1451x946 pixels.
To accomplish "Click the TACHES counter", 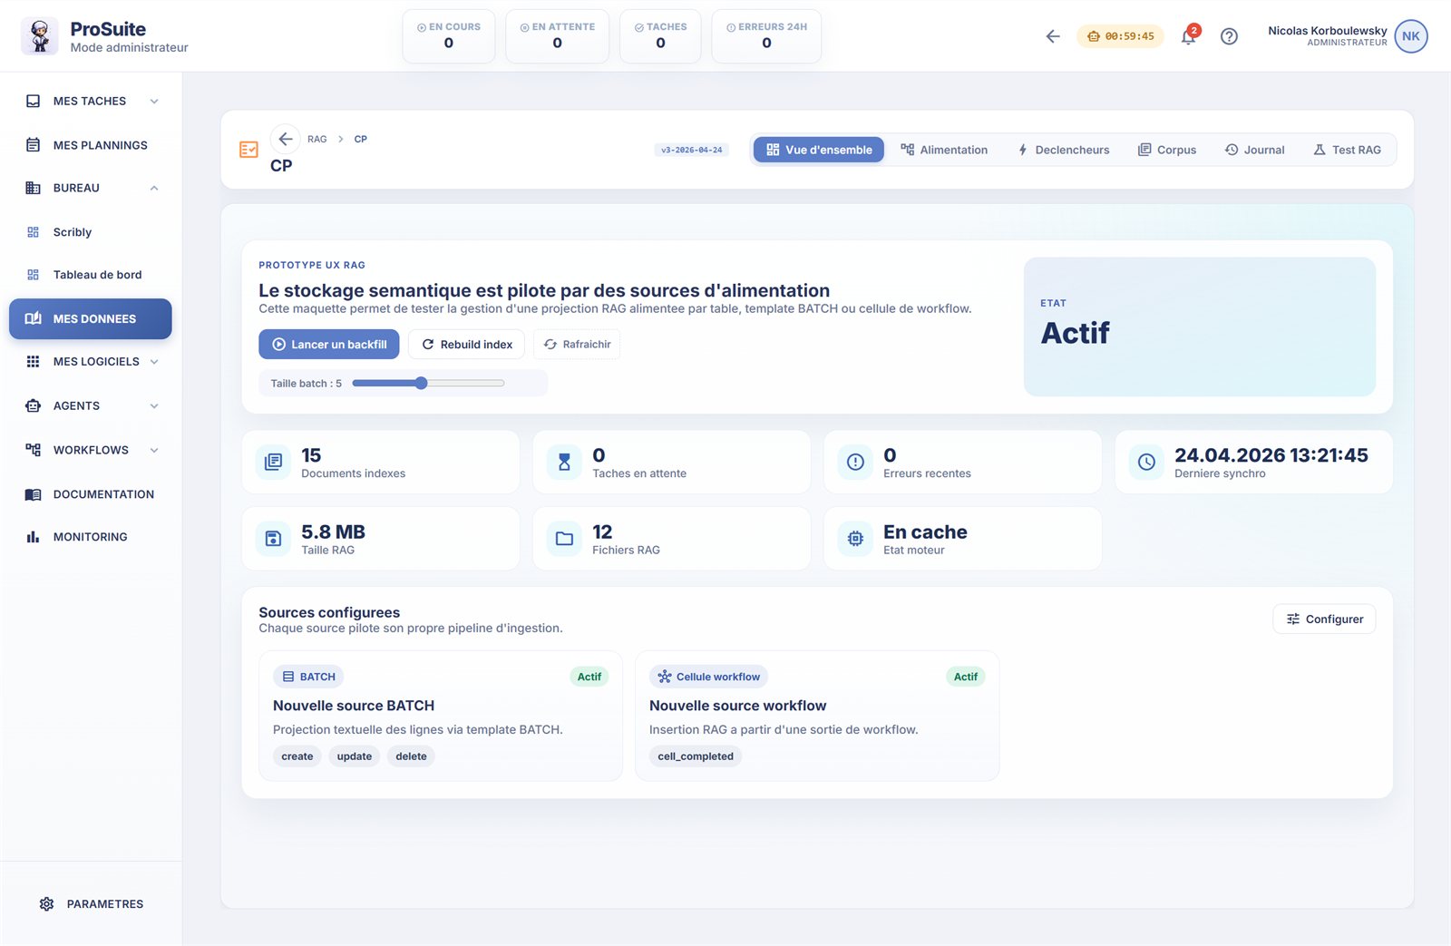I will coord(660,36).
